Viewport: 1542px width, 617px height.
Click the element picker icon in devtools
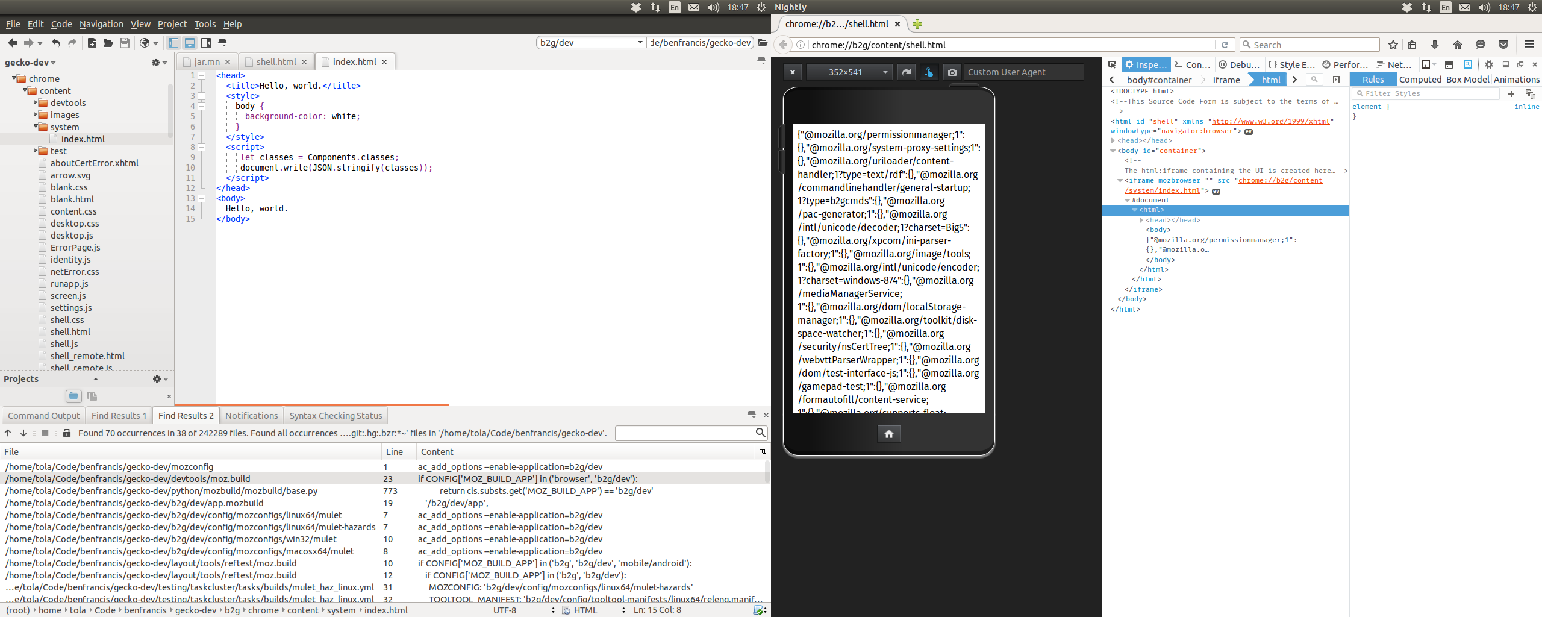coord(1112,64)
